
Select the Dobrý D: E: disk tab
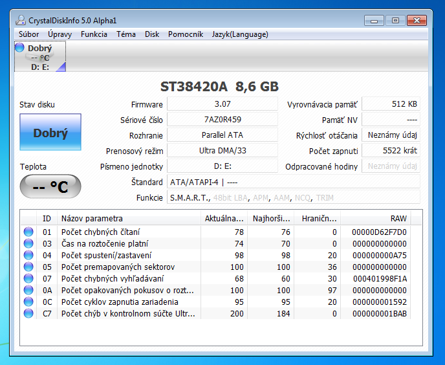tap(40, 56)
